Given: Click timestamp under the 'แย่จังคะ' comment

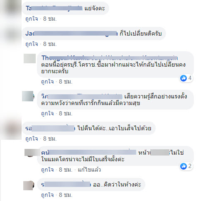Looking at the screenshot, I should coord(50,19).
